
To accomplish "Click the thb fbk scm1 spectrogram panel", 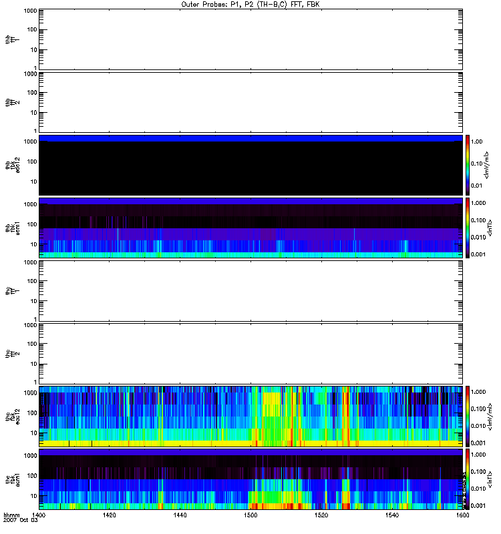I will coord(251,228).
